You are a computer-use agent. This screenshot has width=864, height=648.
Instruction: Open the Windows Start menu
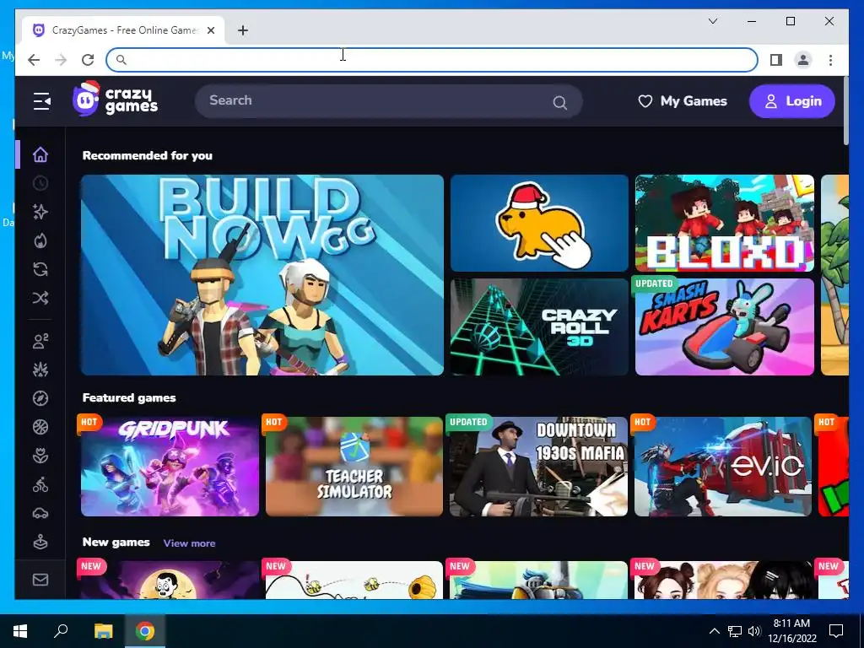[x=20, y=631]
